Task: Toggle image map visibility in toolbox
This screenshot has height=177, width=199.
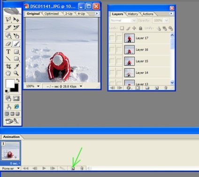Action: 8,98
